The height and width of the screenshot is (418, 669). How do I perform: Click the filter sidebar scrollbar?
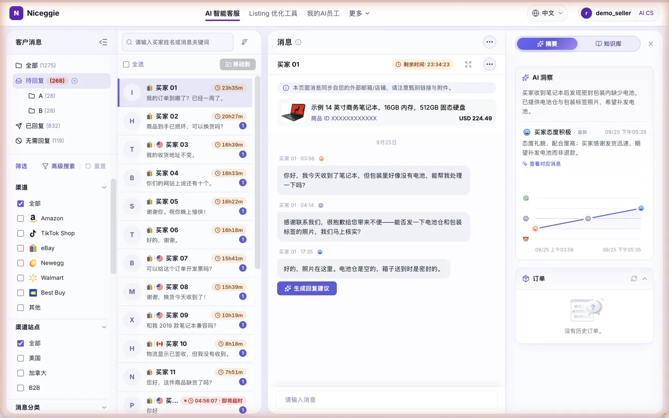point(113,226)
